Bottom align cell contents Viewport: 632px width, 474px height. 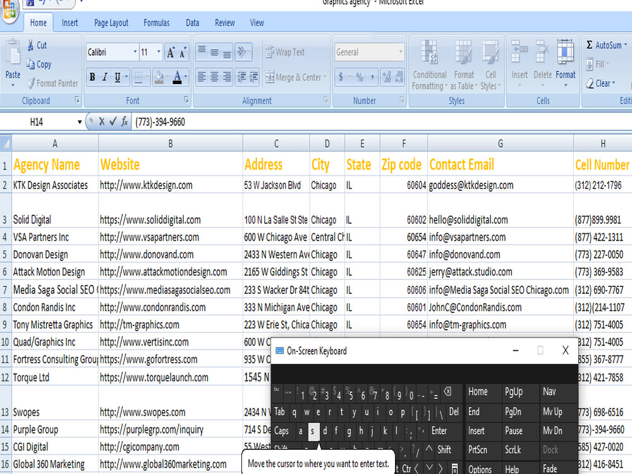coord(227,52)
